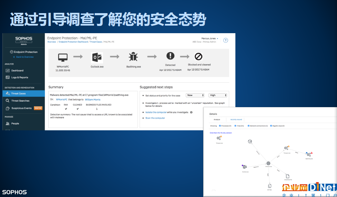
Task: Open the Dashboard sidebar item icon
Action: tap(8, 71)
